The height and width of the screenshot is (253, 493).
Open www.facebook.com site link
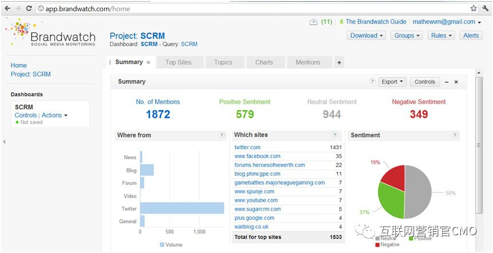click(257, 156)
